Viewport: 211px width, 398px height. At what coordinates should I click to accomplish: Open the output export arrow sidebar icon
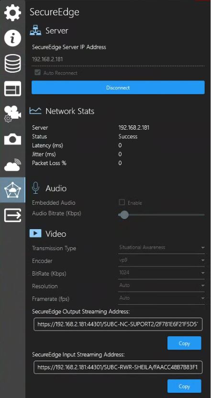12,215
